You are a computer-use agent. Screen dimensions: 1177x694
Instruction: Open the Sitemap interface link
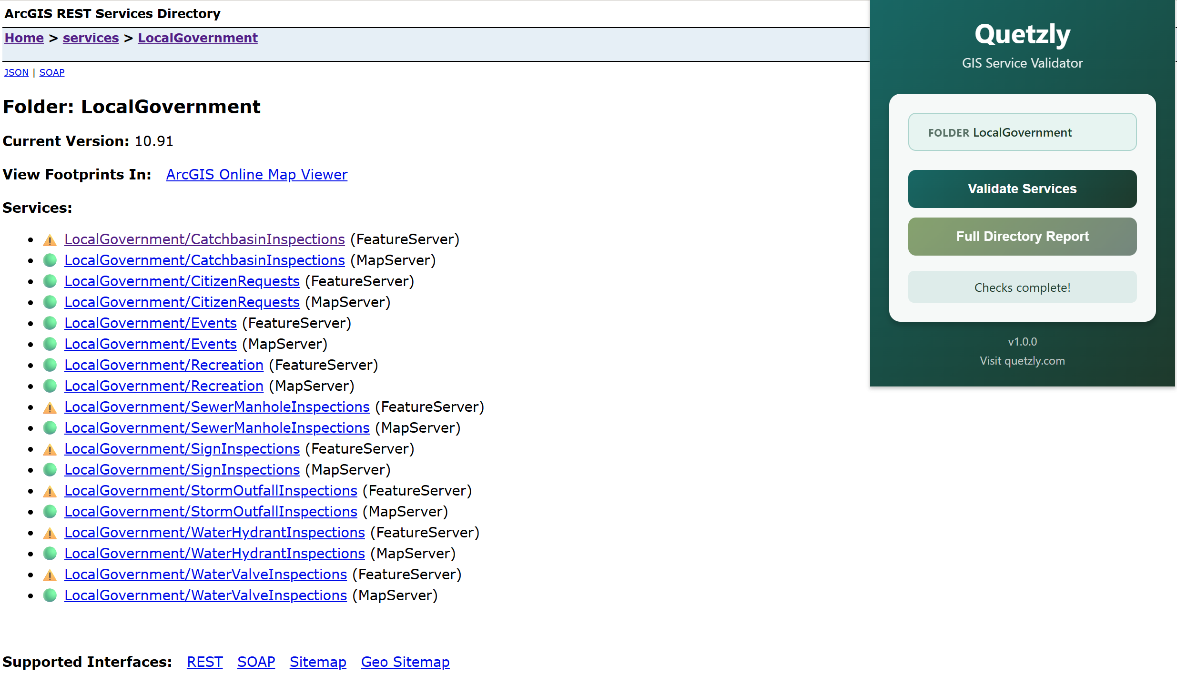[x=318, y=662]
